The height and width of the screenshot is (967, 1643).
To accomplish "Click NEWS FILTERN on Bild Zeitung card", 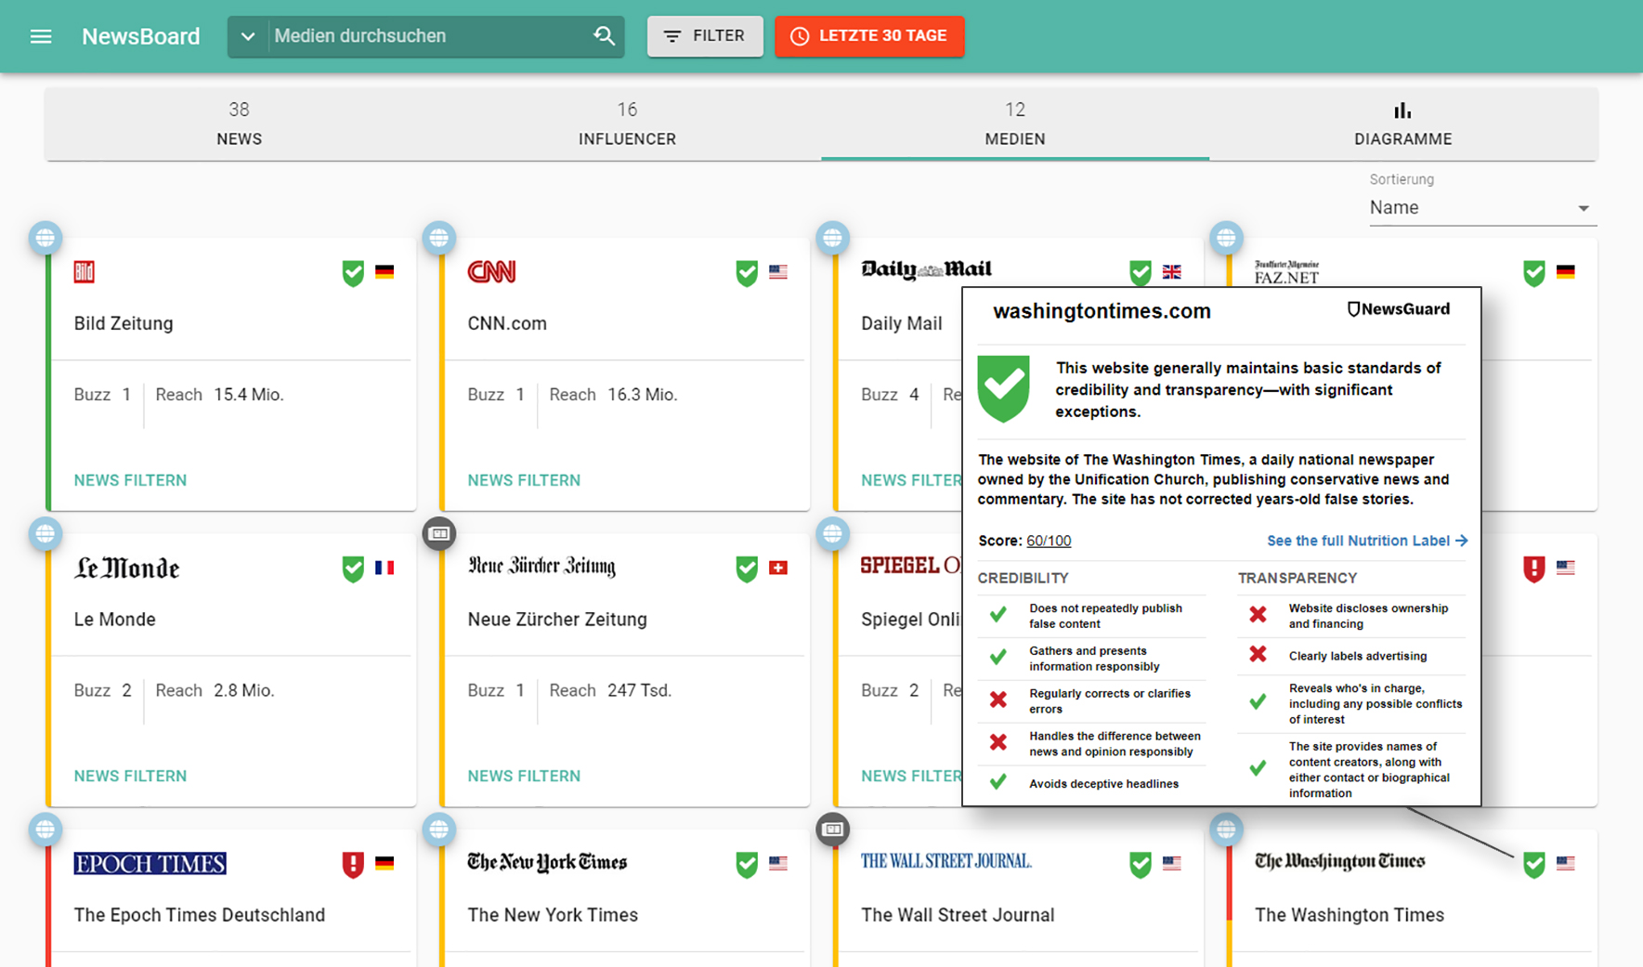I will (130, 480).
